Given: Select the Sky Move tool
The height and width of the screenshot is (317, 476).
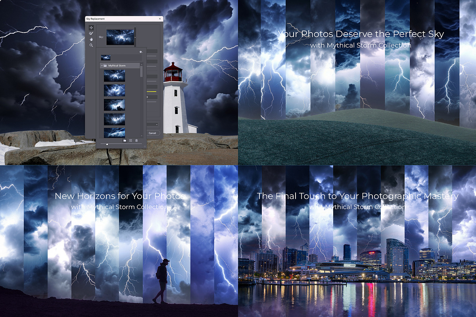Looking at the screenshot, I should coord(91,28).
